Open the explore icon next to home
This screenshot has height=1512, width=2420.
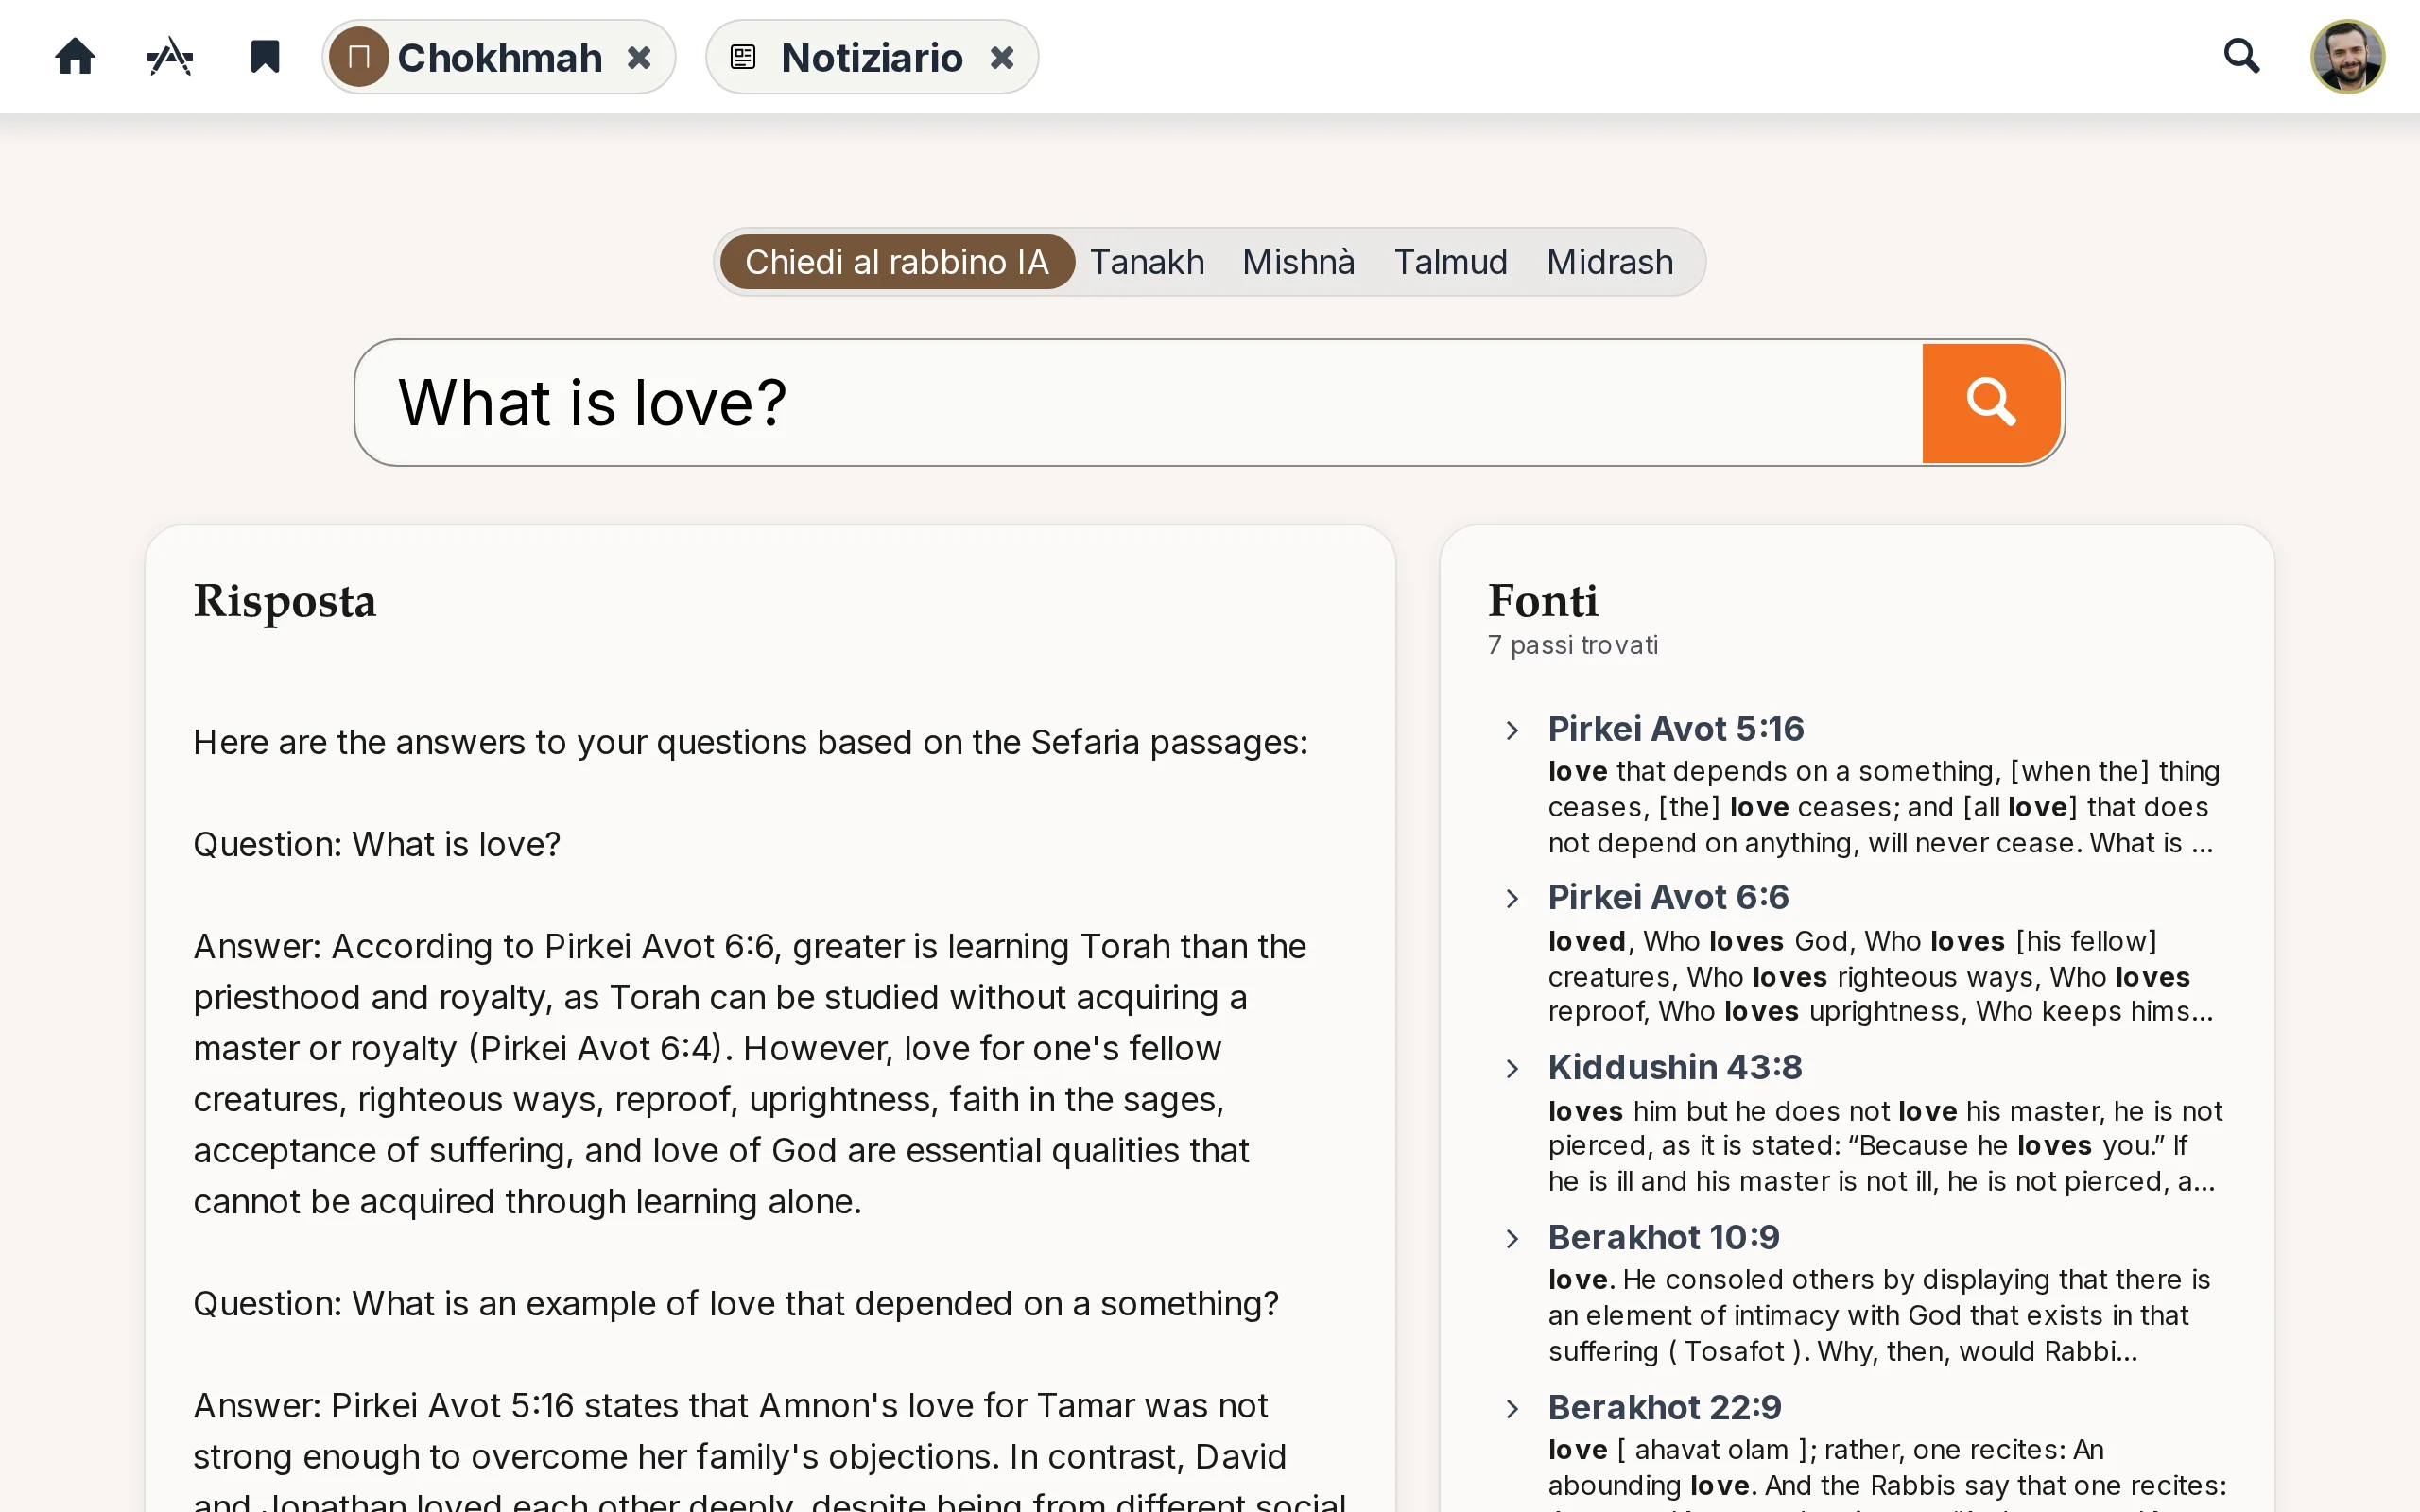(170, 57)
